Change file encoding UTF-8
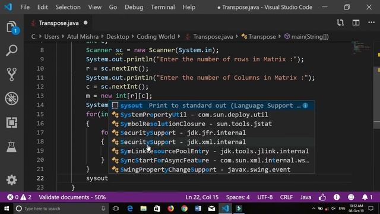This screenshot has width=380, height=214. 265,197
